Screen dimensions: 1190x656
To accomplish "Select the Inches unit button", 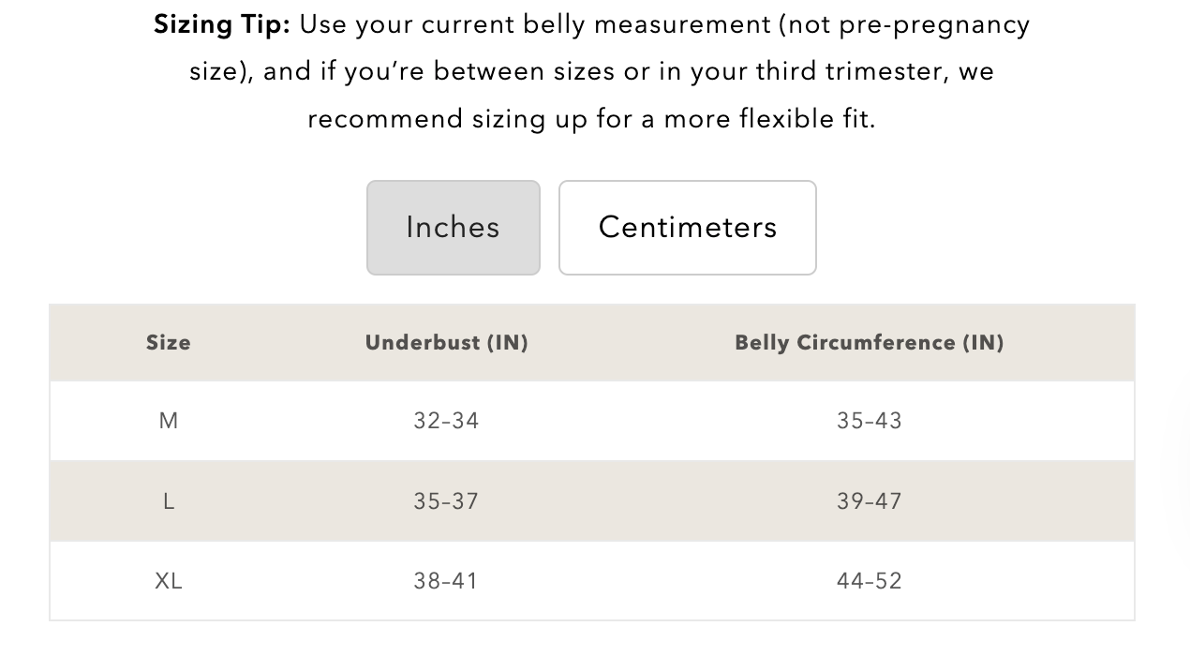I will tap(454, 228).
